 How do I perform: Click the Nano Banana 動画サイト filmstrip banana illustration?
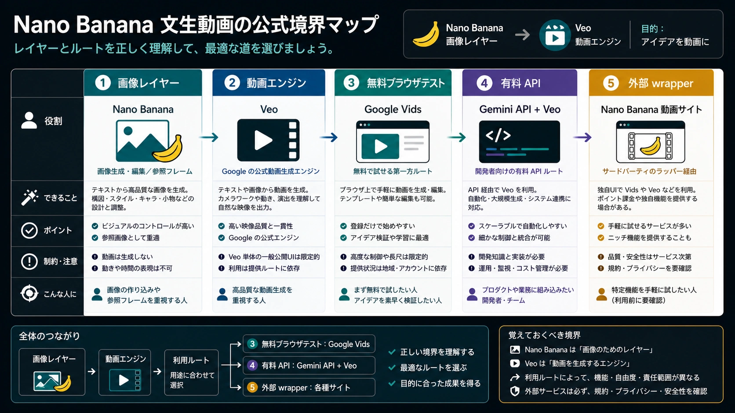click(651, 142)
